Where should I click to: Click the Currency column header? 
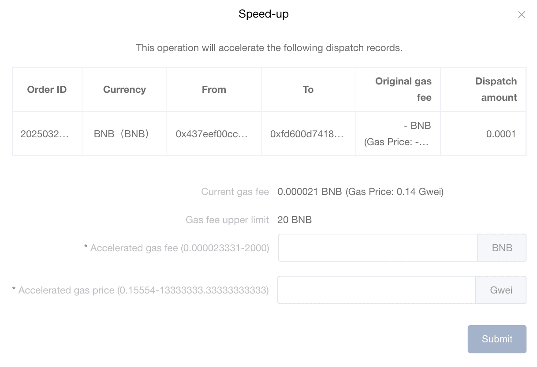[124, 90]
